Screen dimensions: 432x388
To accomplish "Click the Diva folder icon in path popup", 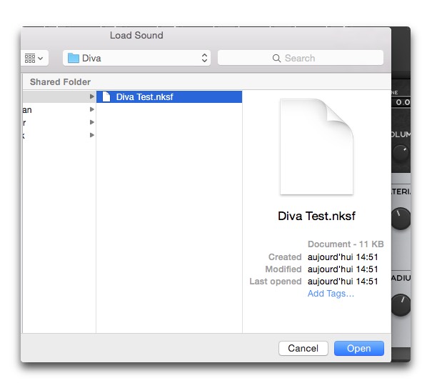I will click(74, 58).
